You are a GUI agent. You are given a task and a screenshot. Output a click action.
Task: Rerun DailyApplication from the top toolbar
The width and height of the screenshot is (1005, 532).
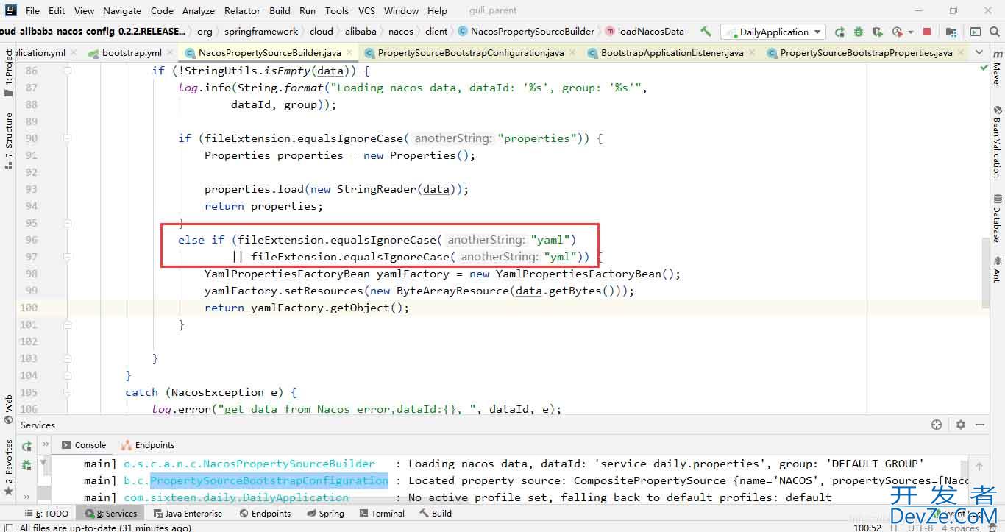click(840, 32)
